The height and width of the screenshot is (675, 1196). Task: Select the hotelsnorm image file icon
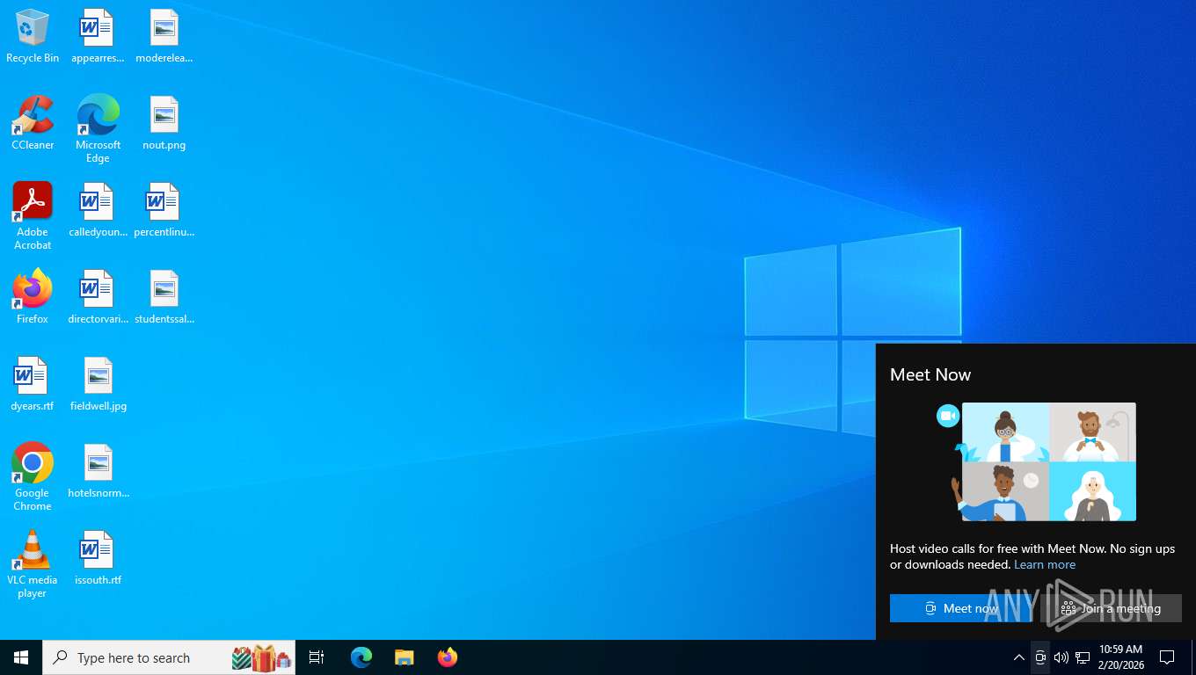98,471
